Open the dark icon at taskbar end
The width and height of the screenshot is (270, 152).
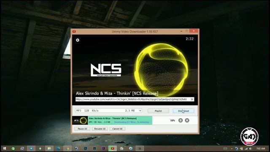click(140, 148)
